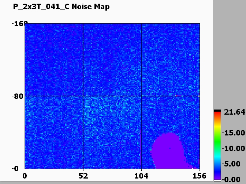Pick the red section of the color bar
This screenshot has width=246, height=184.
tap(217, 115)
